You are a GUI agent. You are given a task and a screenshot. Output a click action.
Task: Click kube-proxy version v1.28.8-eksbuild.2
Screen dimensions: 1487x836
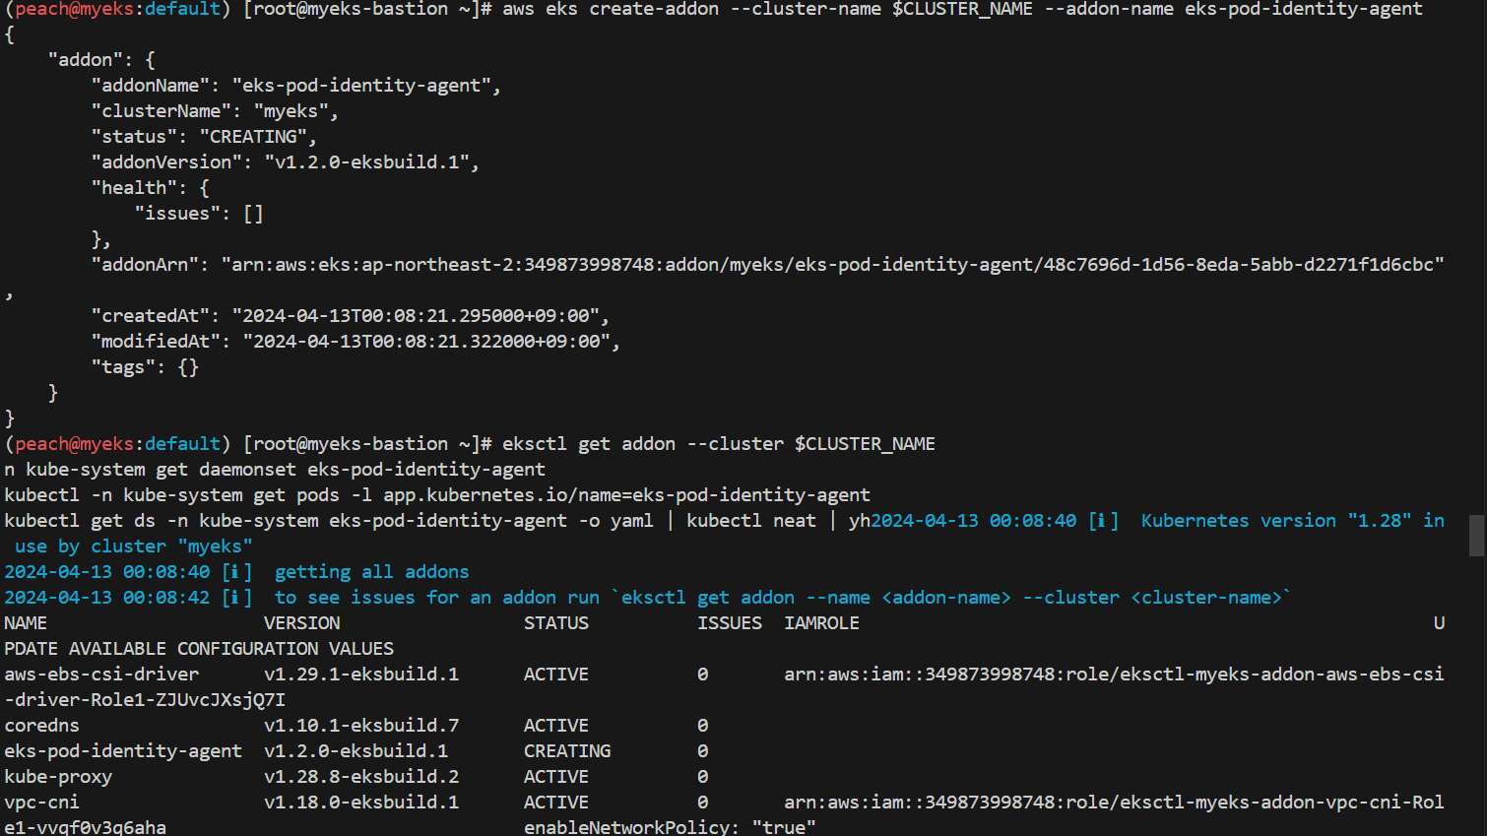click(361, 777)
